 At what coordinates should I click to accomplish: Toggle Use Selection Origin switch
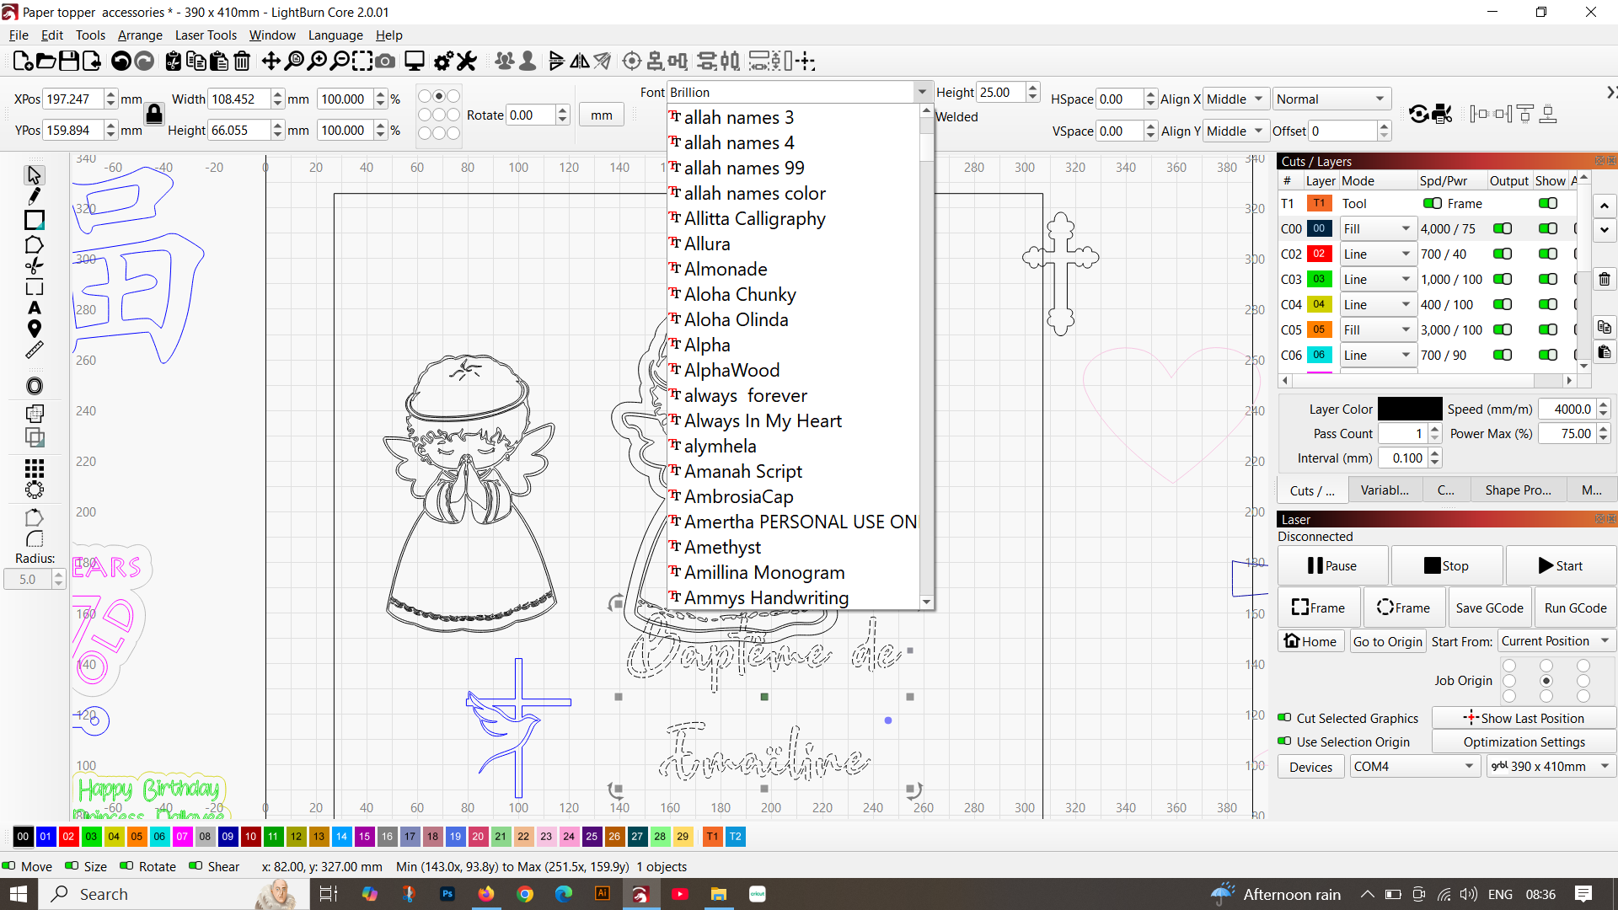coord(1284,741)
